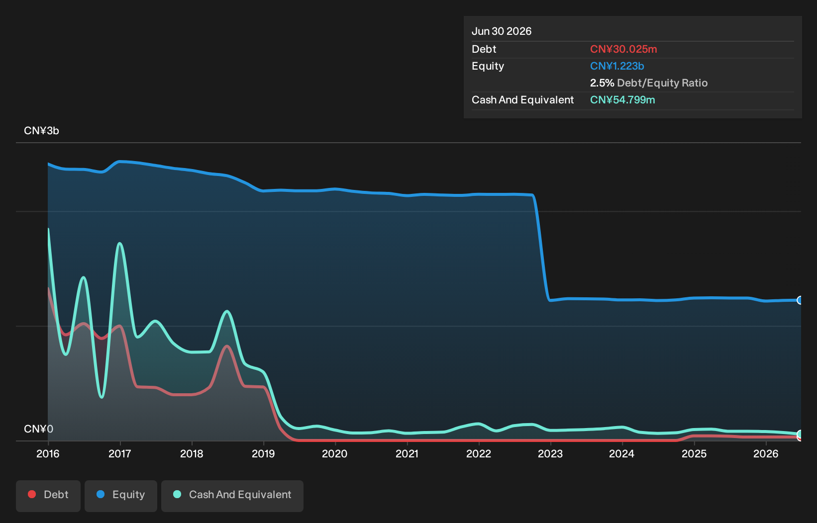The image size is (817, 523).
Task: Click the CN¥0 y-axis label
Action: (x=38, y=429)
